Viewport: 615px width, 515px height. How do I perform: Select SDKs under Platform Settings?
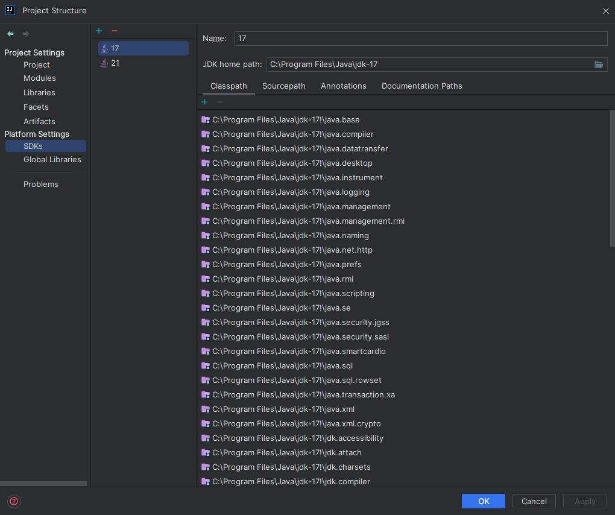tap(45, 146)
